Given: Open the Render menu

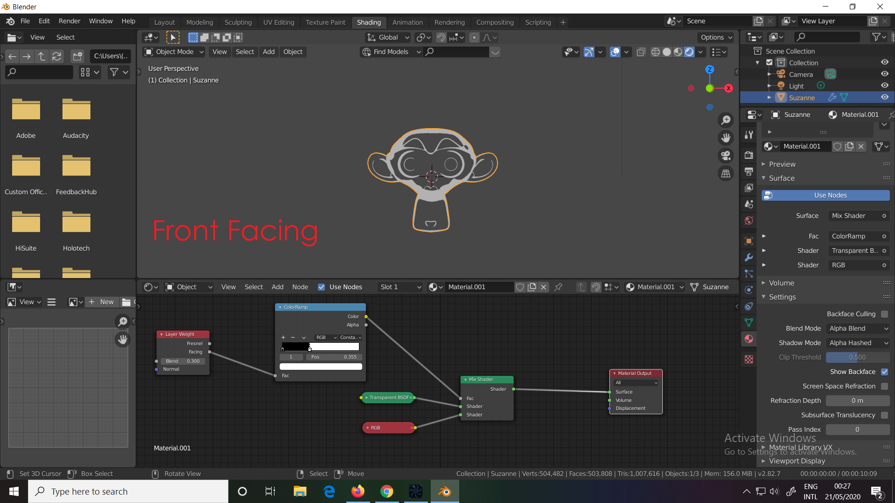Looking at the screenshot, I should tap(69, 21).
